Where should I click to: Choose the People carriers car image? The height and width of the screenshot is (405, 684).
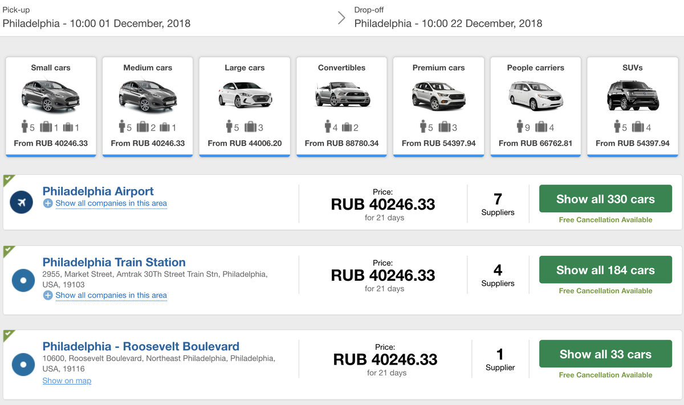[535, 95]
